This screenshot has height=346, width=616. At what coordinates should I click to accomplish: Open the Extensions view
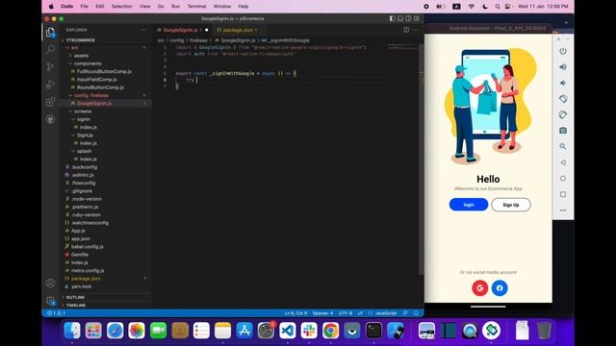pos(50,102)
